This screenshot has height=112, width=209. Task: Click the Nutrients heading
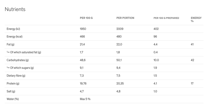click(15, 9)
